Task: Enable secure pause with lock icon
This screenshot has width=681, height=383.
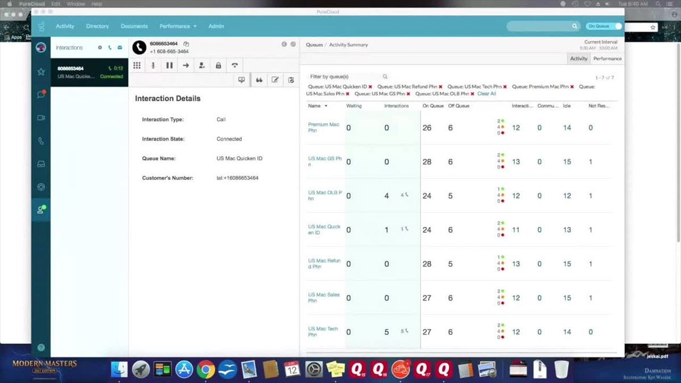Action: 218,65
